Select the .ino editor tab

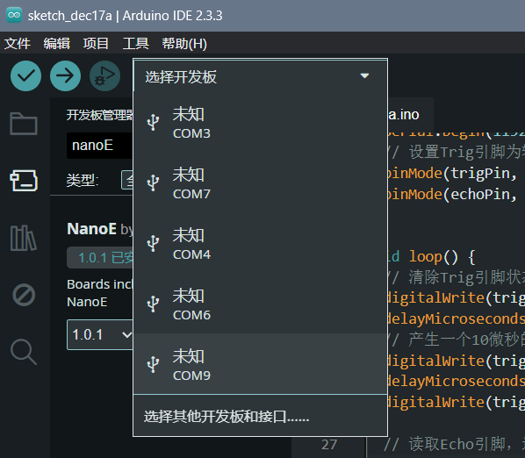click(x=411, y=115)
